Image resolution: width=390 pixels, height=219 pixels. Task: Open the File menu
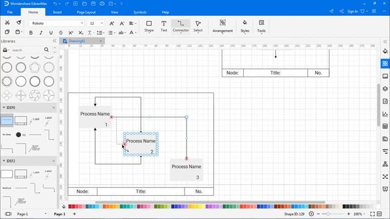click(10, 12)
